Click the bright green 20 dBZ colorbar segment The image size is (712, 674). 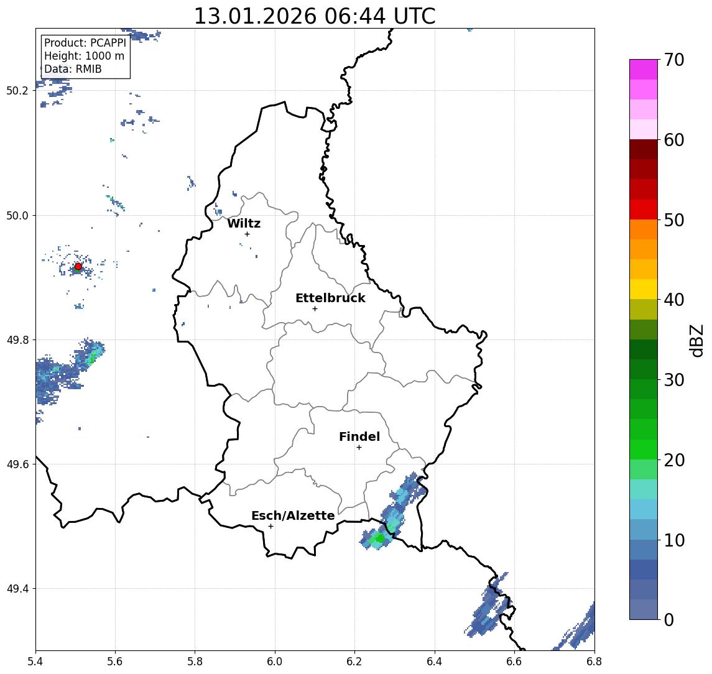click(644, 450)
